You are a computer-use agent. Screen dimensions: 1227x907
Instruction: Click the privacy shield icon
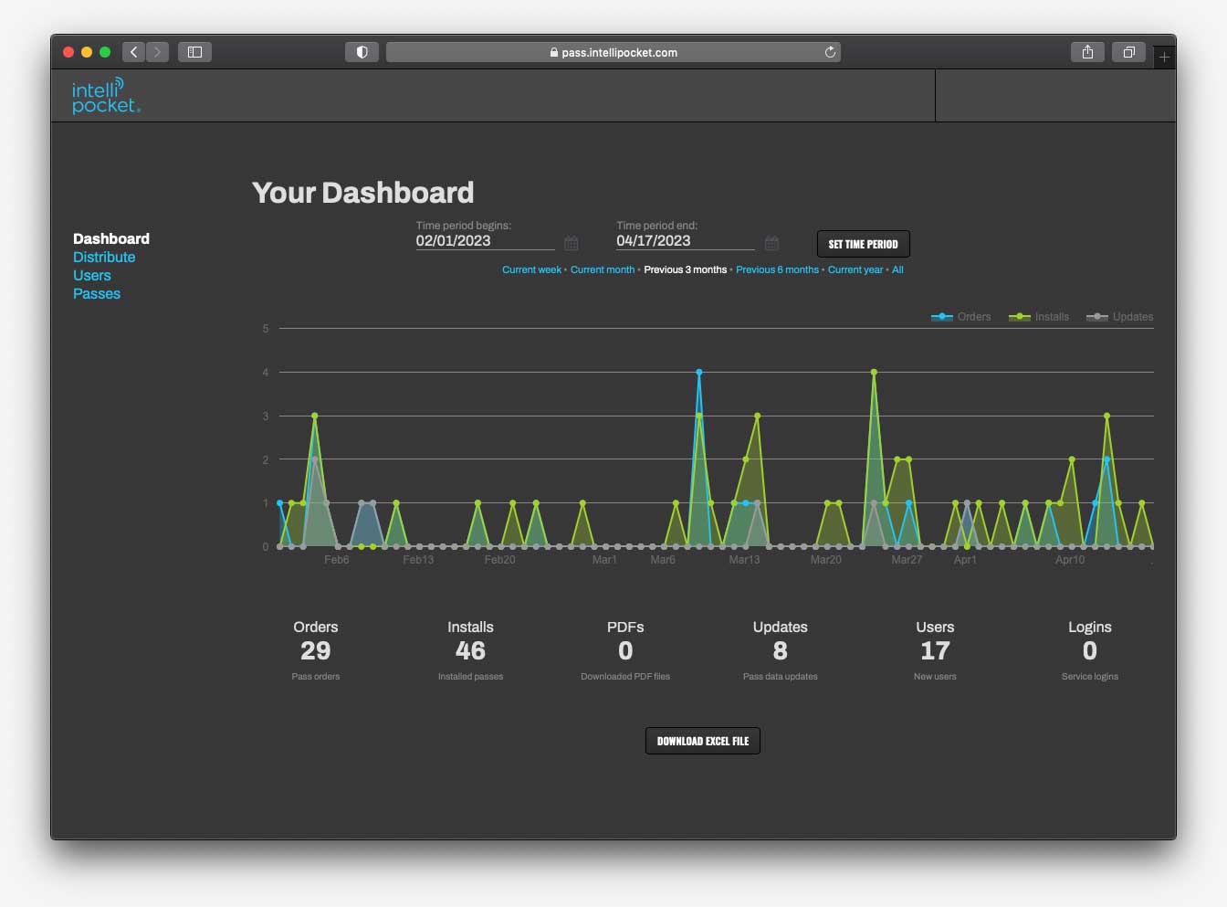[x=362, y=52]
